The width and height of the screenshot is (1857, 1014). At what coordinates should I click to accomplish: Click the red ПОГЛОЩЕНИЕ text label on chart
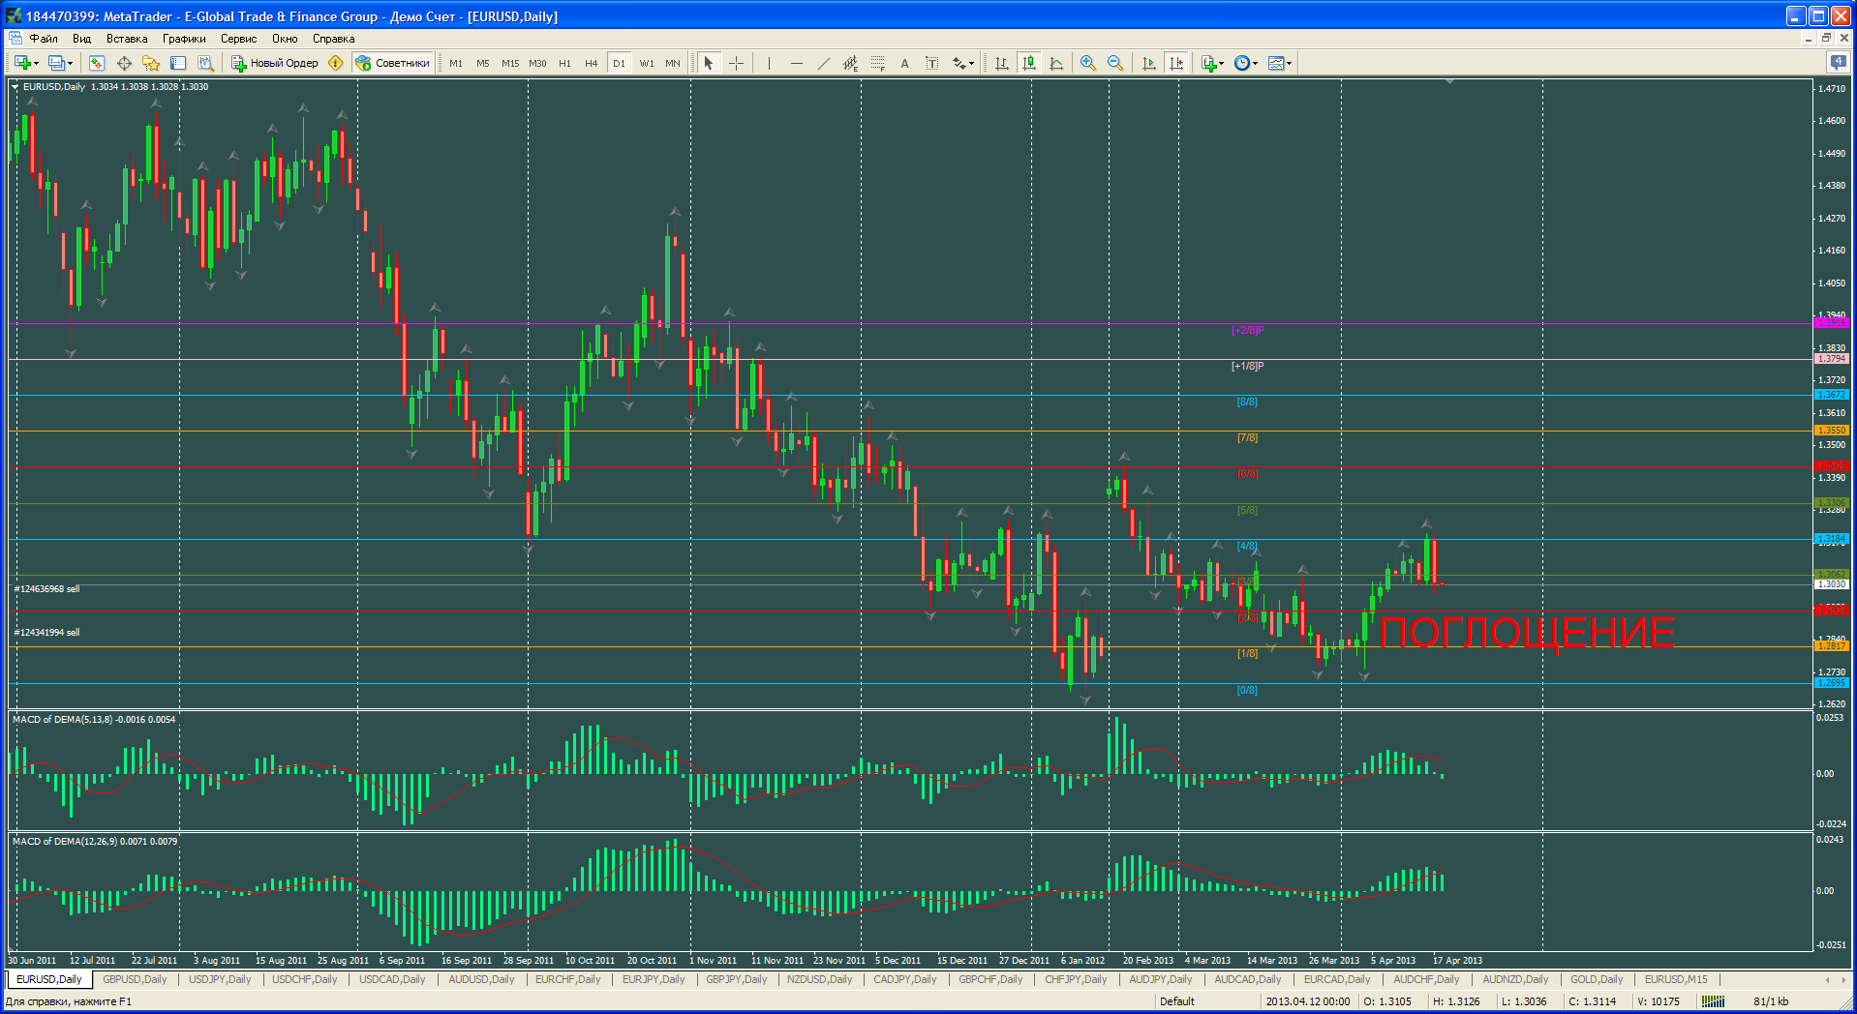click(1526, 633)
